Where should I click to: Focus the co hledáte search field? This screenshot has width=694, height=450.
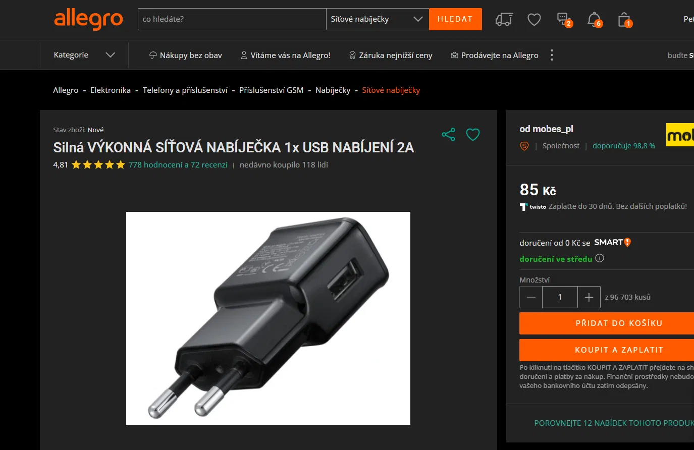point(232,19)
